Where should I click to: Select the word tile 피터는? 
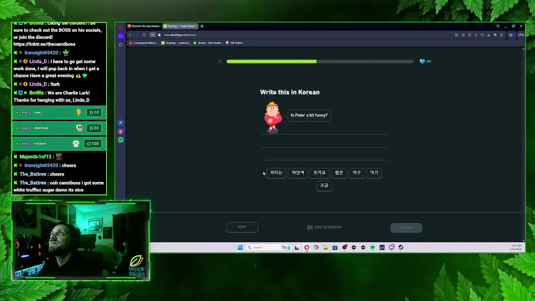(276, 173)
